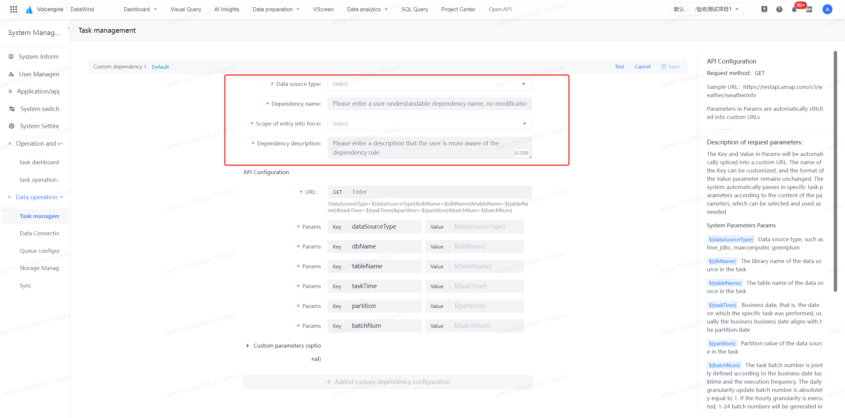Open task dashboard in sidebar
Screen dimensions: 845x418
coord(39,162)
